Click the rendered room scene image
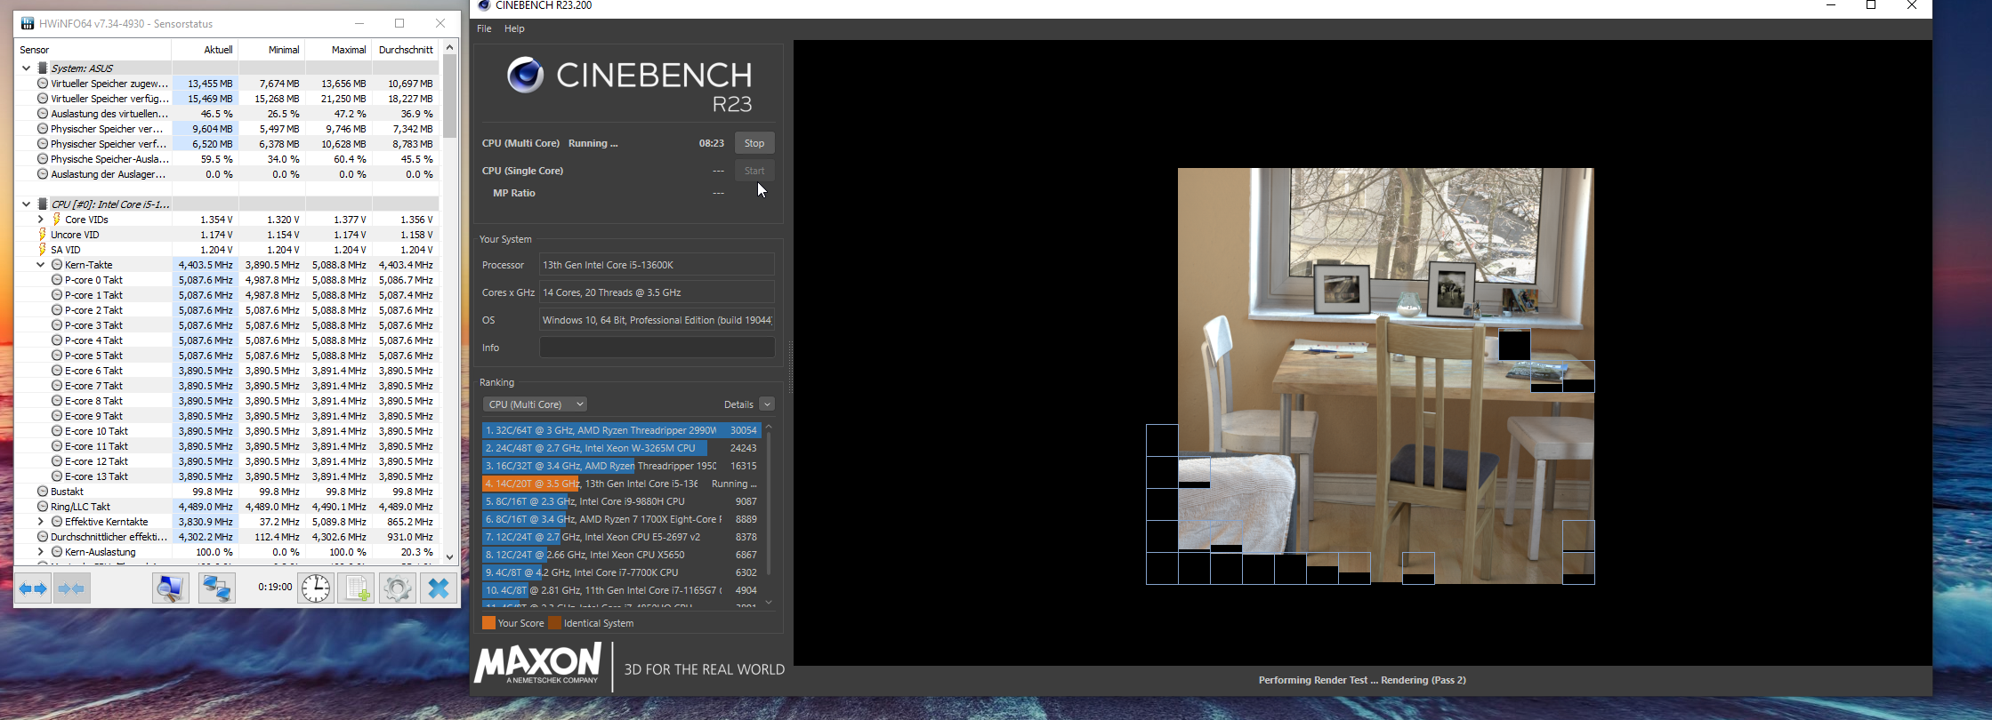 click(x=1385, y=376)
